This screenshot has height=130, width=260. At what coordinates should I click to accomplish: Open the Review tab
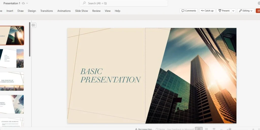(x=96, y=11)
